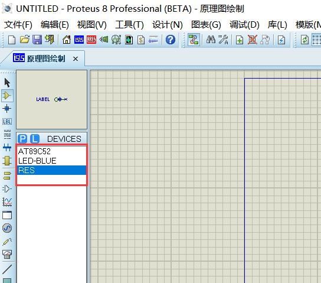Open the 编辑(E) menu
Screen dimensions: 321x283
tap(55, 25)
